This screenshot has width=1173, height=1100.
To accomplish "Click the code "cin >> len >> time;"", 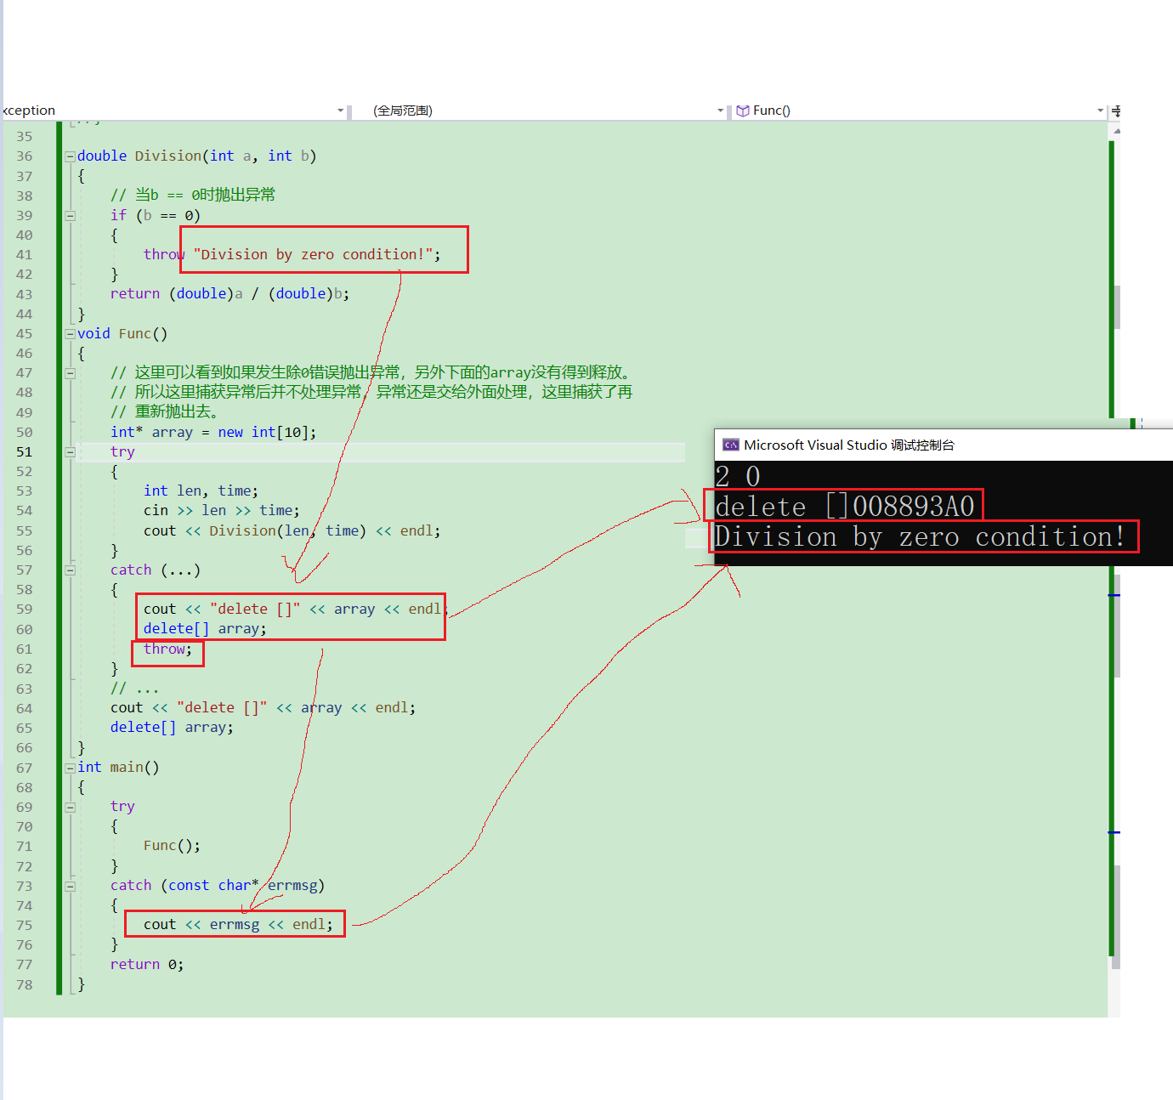I will click(222, 511).
